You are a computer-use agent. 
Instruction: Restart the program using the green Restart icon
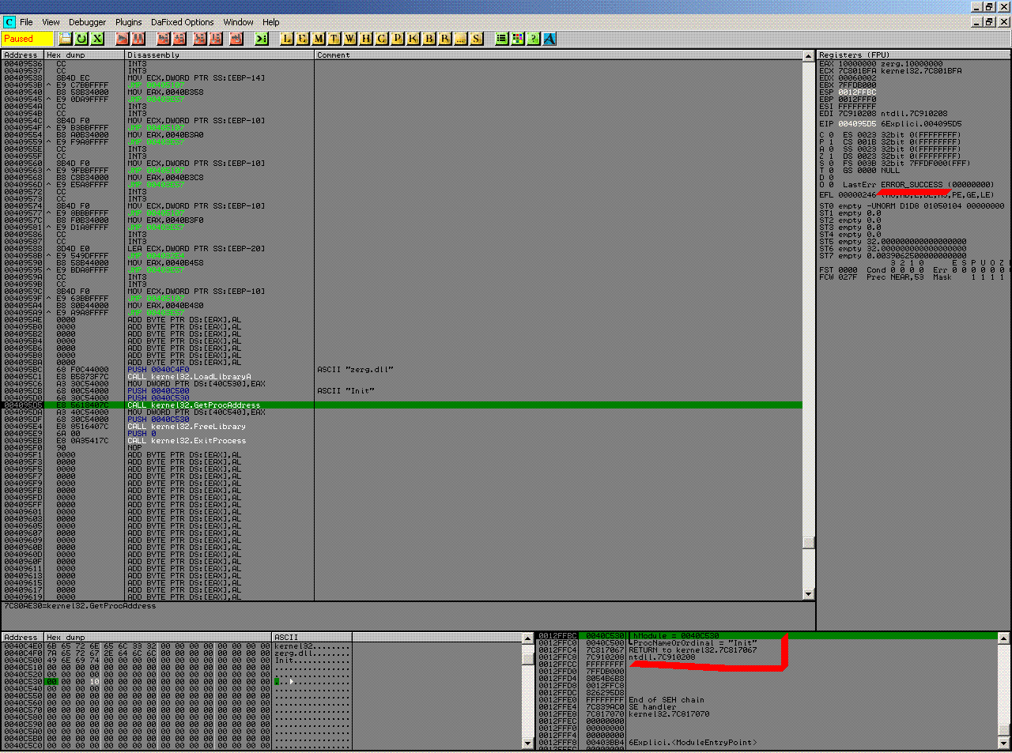pos(81,38)
